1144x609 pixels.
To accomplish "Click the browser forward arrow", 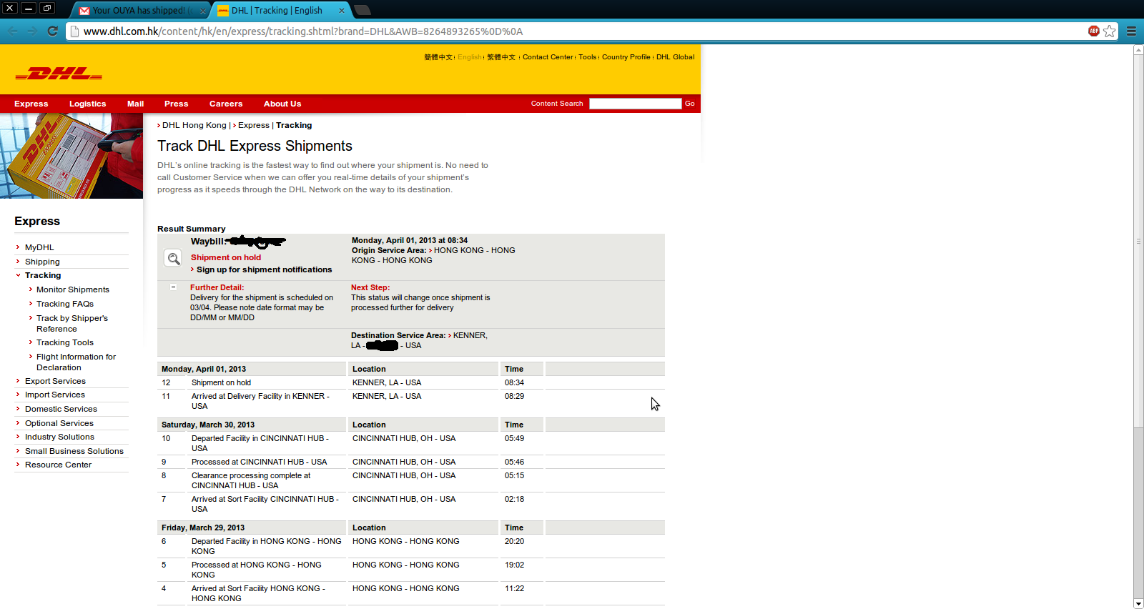I will tap(32, 31).
